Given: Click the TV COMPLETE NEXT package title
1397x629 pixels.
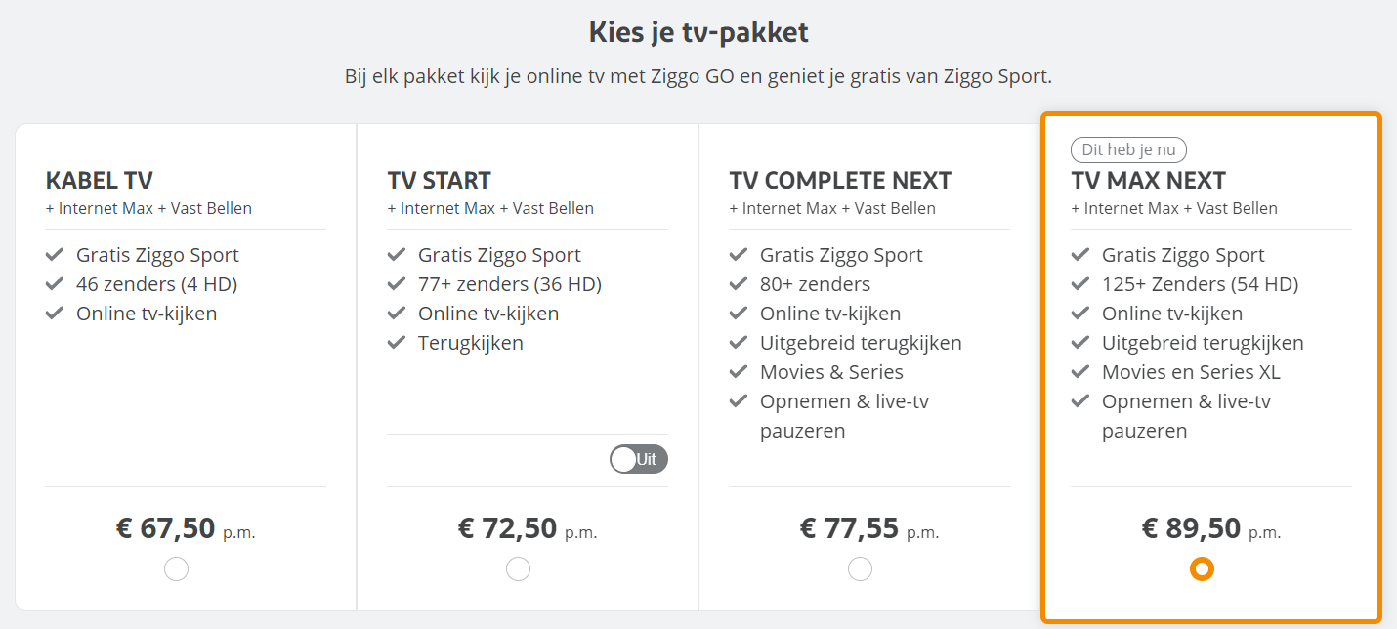Looking at the screenshot, I should [x=840, y=180].
